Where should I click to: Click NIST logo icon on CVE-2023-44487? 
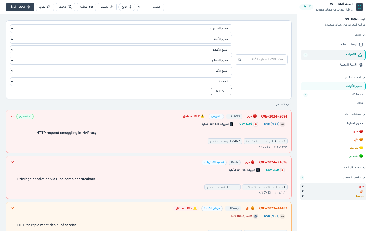(282, 216)
